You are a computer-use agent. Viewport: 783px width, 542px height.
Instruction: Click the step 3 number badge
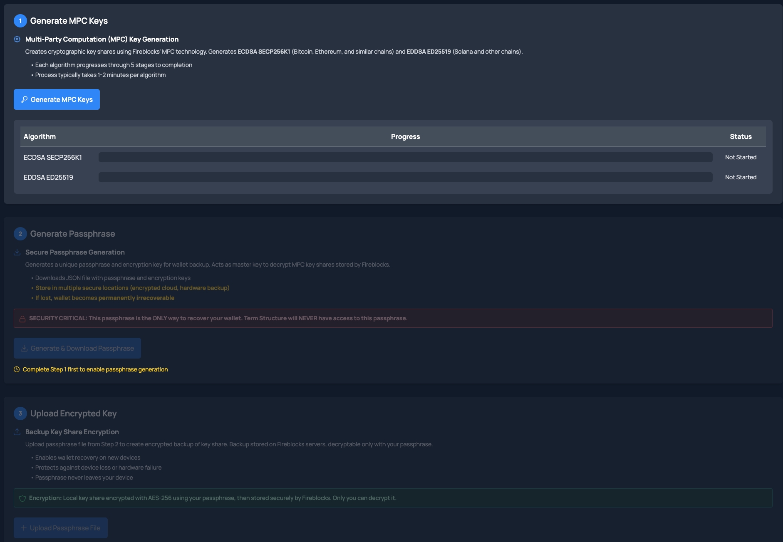(x=20, y=413)
